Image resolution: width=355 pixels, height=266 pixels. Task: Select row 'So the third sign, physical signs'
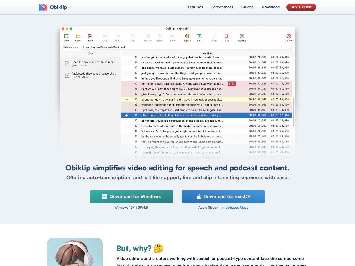(206, 84)
